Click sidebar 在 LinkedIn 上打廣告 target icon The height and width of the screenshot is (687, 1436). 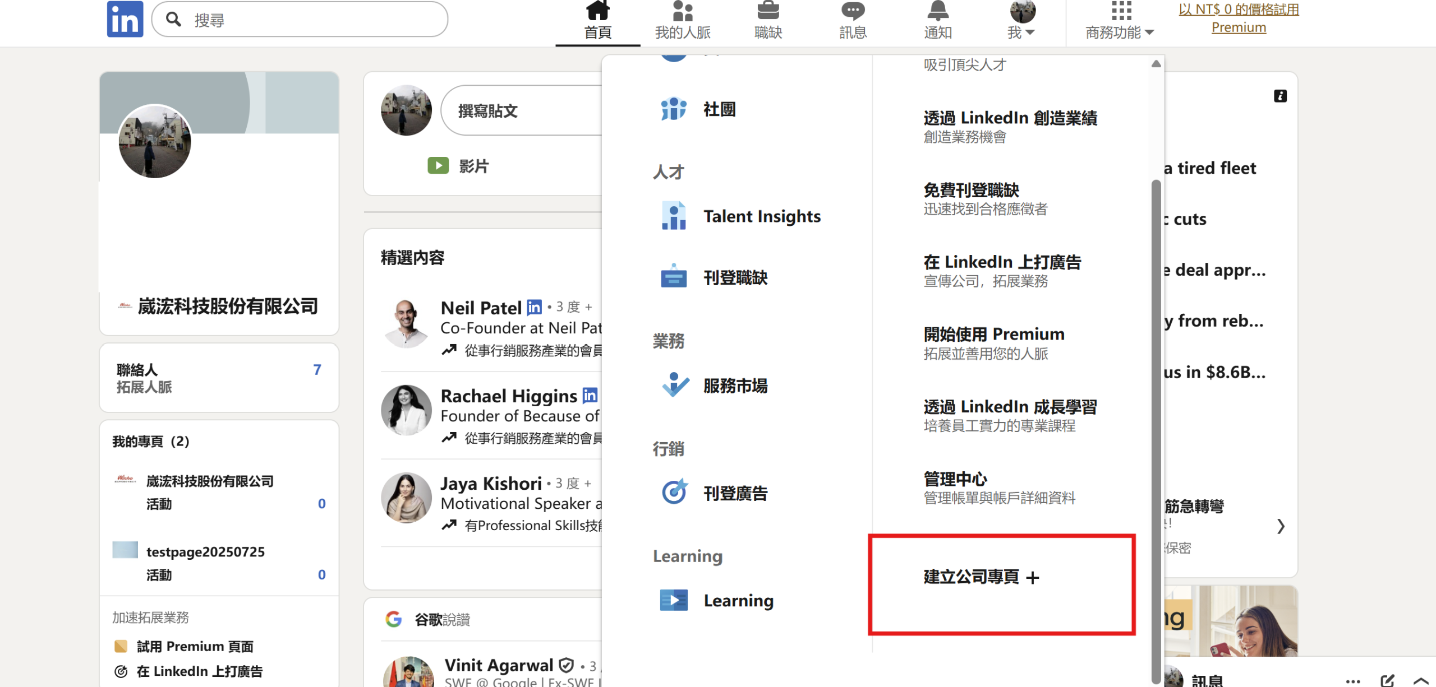tap(121, 671)
